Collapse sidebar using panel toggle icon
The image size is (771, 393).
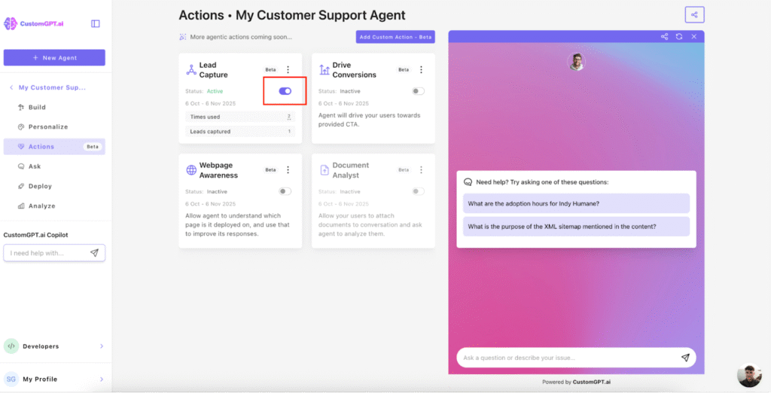pyautogui.click(x=96, y=23)
